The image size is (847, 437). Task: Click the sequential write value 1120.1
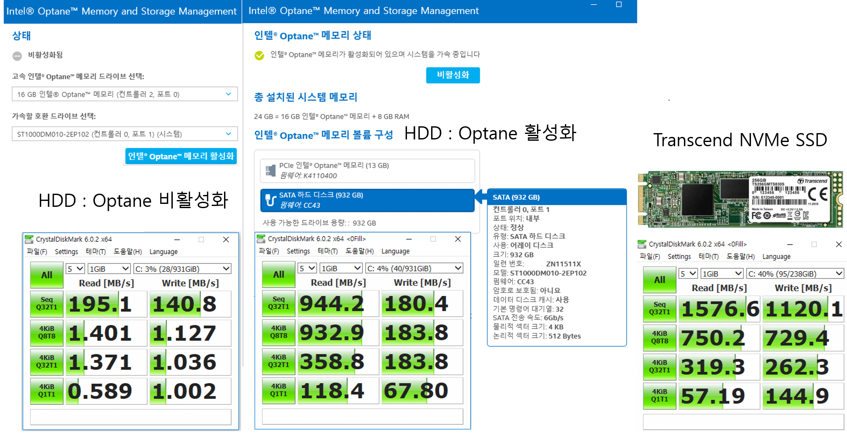click(803, 309)
